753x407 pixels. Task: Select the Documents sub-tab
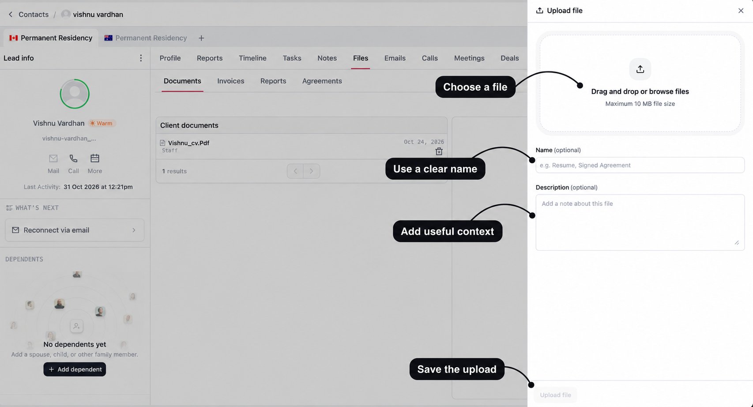[x=182, y=81]
